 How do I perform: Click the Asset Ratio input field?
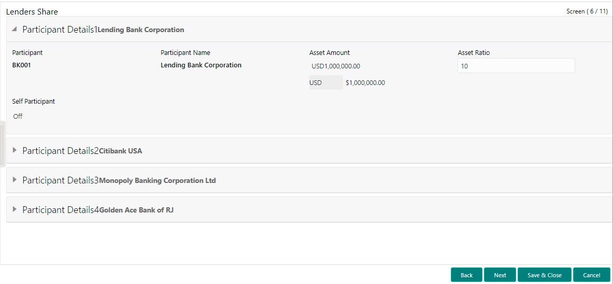click(516, 66)
